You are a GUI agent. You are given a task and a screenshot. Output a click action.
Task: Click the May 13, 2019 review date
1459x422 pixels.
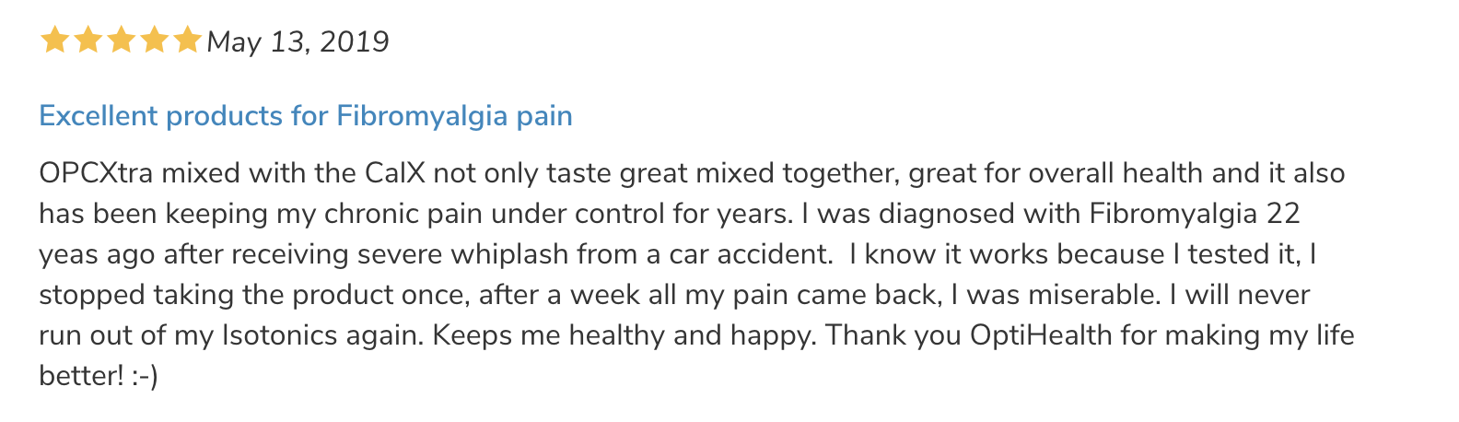298,41
